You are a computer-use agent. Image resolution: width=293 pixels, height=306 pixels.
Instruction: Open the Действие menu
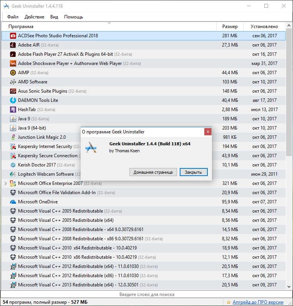click(x=34, y=17)
